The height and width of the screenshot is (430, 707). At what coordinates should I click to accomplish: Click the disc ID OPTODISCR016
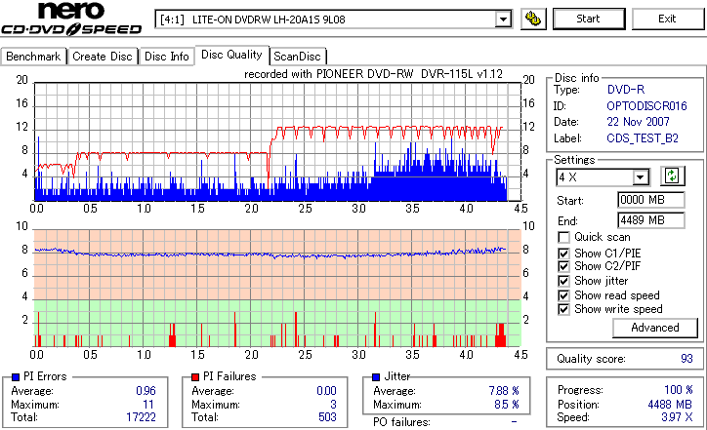click(646, 106)
